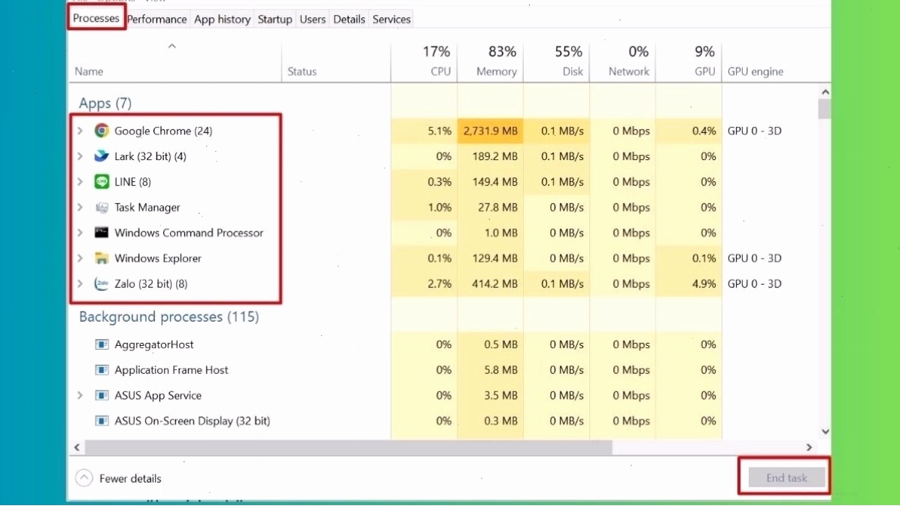Click the Lark bird icon

(x=102, y=156)
